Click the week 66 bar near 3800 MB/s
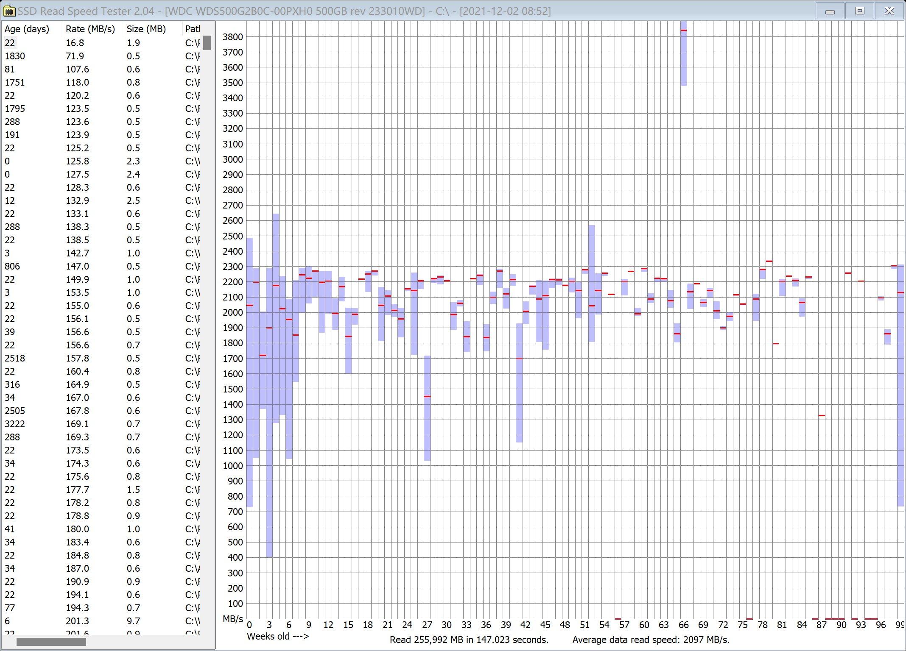This screenshot has height=651, width=906. [x=683, y=53]
